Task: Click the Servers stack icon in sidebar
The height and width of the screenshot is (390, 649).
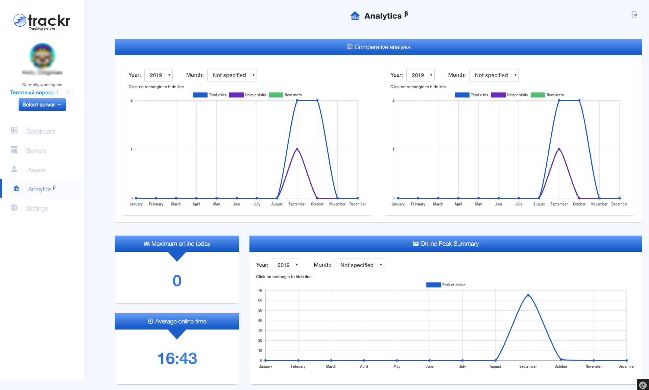Action: point(14,150)
